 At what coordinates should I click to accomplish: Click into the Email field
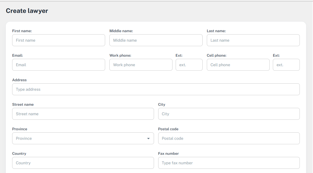pos(58,65)
